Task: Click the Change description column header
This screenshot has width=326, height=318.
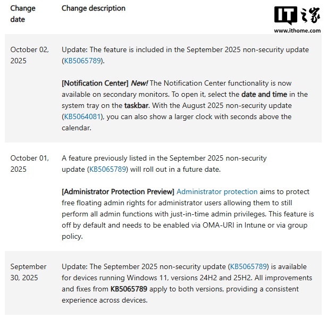Action: [x=94, y=9]
